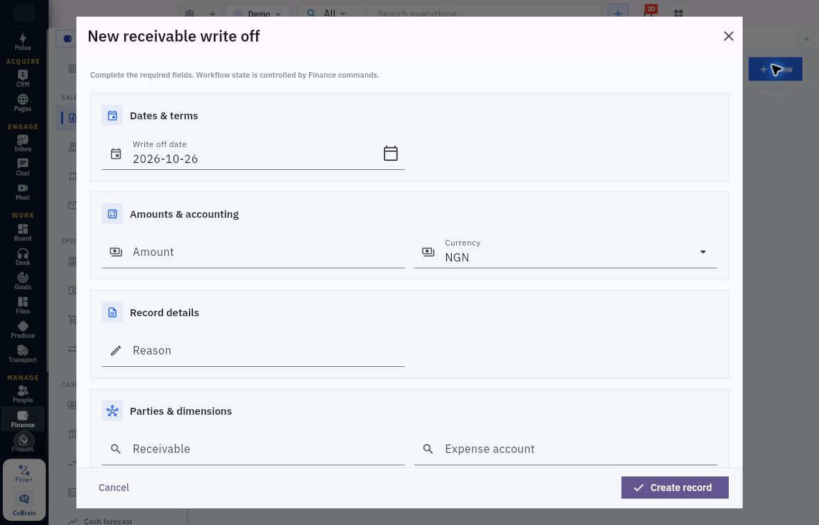This screenshot has width=819, height=525.
Task: Open the Transport module
Action: pyautogui.click(x=22, y=354)
